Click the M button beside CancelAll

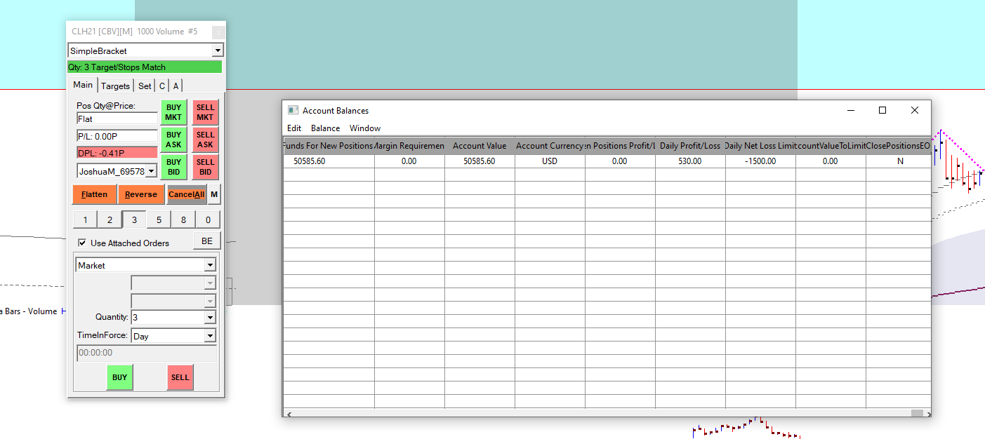(215, 194)
